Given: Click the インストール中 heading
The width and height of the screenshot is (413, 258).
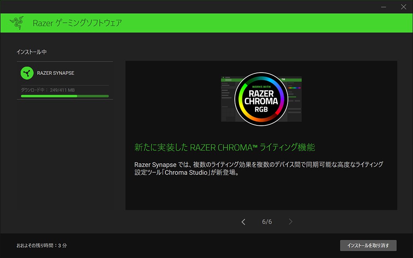Looking at the screenshot, I should coord(31,52).
